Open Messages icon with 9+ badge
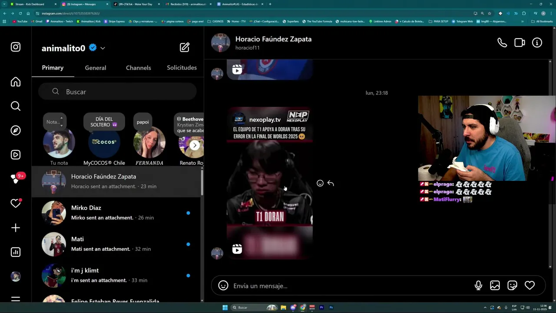 coord(17,179)
